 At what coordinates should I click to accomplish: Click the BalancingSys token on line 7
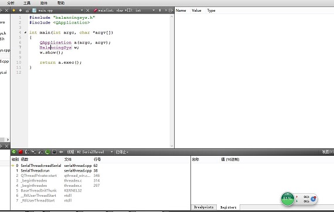coord(56,47)
